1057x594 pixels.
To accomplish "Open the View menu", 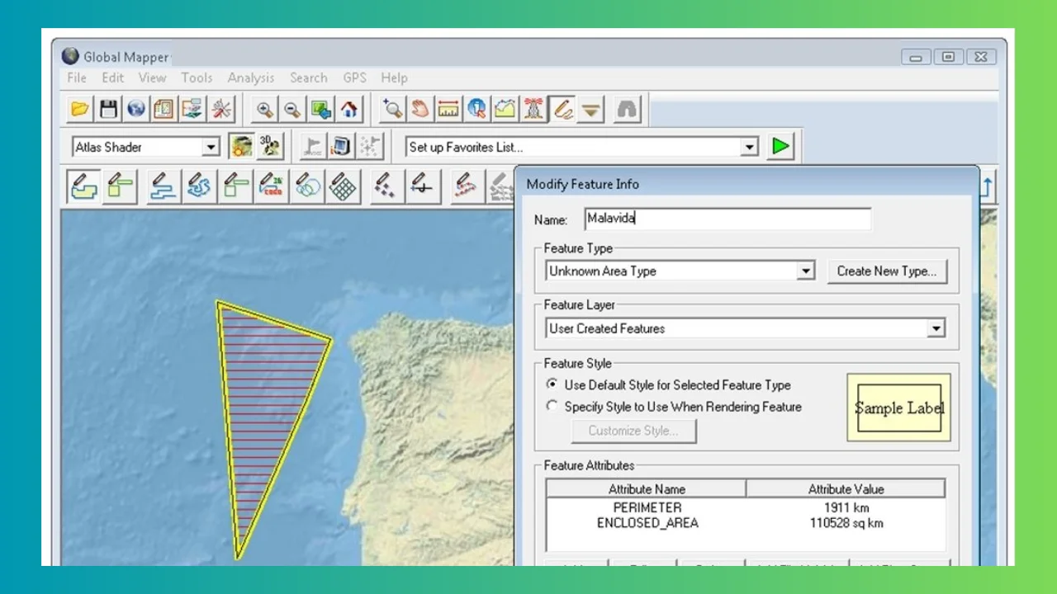I will [x=152, y=78].
